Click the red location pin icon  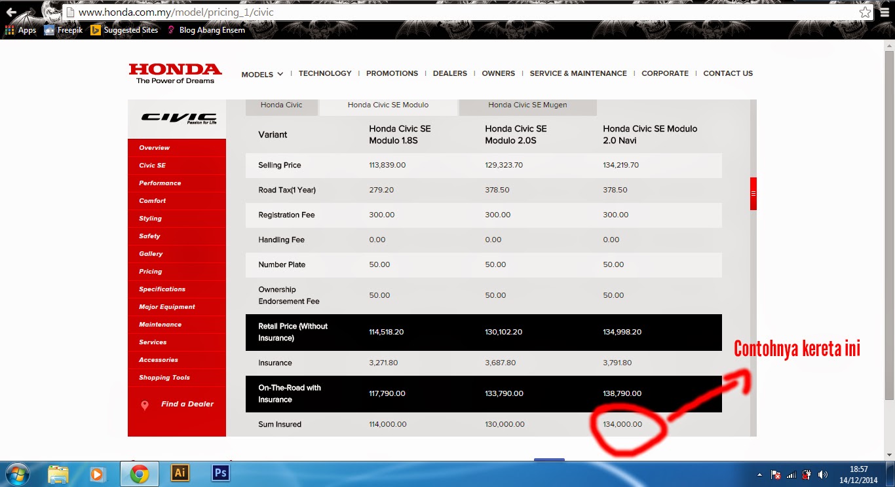tap(145, 406)
